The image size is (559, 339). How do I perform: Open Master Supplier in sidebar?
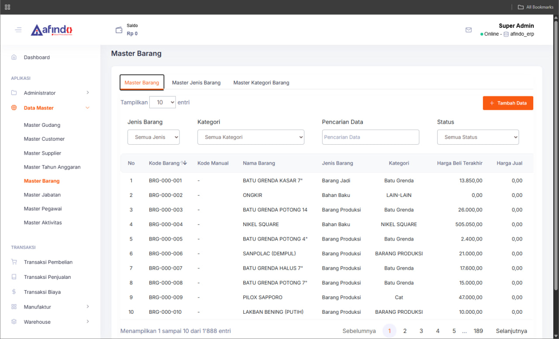point(42,153)
